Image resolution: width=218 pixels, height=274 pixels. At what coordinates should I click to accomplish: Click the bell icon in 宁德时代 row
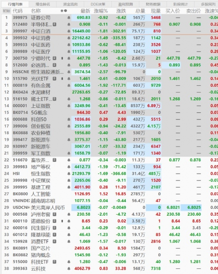coord(69,58)
